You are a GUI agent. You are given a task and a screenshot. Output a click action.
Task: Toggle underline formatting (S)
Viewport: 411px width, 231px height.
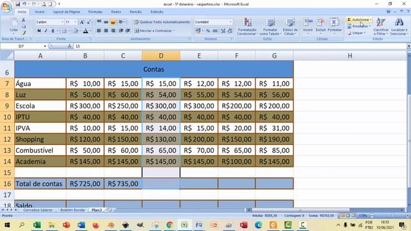coord(53,31)
